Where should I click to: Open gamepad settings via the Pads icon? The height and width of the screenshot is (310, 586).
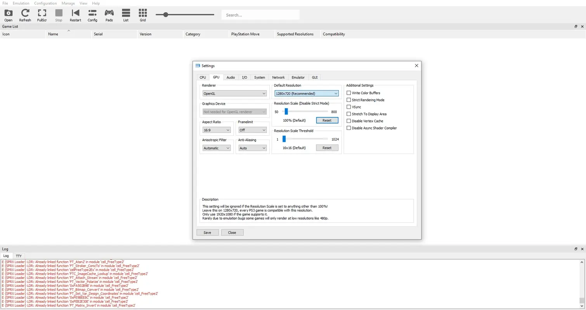pos(109,15)
